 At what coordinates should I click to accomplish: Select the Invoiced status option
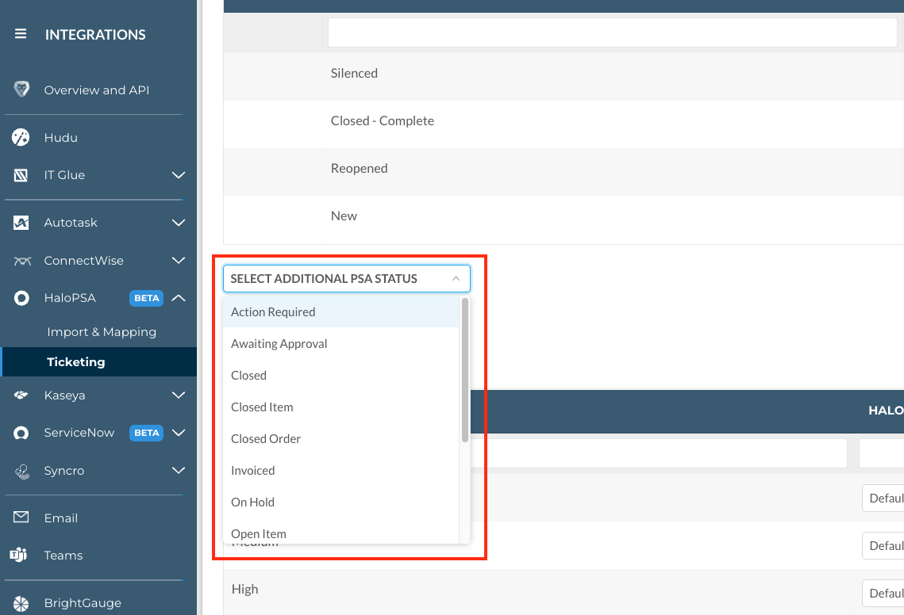(340, 470)
